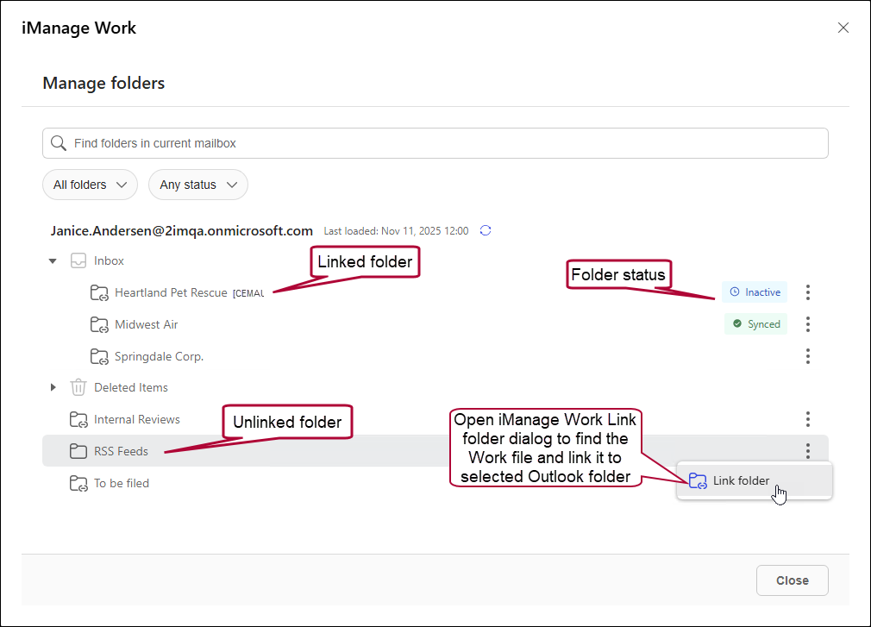
Task: Select the Internal Reviews folder name
Action: pos(136,419)
